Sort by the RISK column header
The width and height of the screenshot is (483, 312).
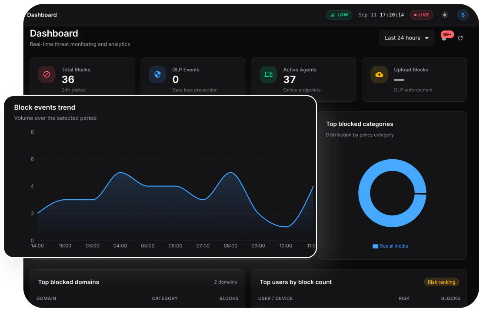404,299
